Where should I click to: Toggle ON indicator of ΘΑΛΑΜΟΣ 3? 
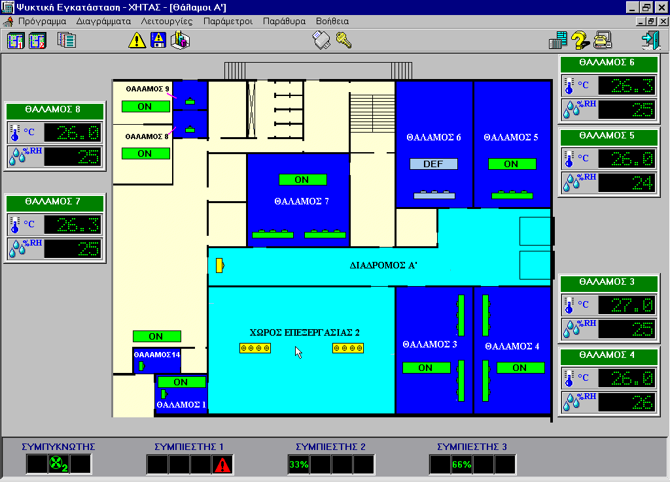[425, 368]
